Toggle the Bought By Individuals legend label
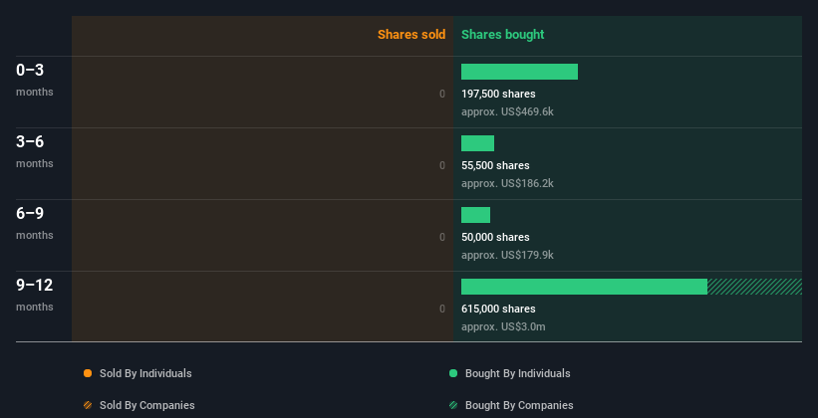Image resolution: width=818 pixels, height=418 pixels. click(x=517, y=373)
